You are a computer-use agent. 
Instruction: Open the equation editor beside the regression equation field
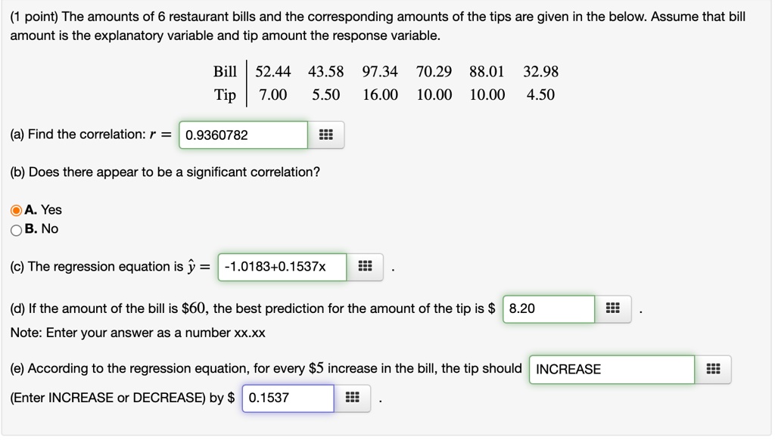pyautogui.click(x=364, y=267)
